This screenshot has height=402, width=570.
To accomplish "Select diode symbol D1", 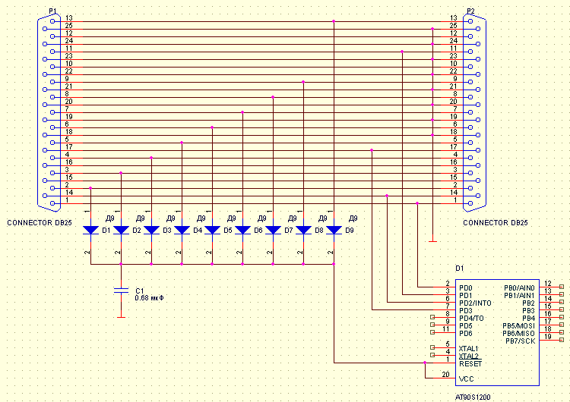I will (90, 230).
